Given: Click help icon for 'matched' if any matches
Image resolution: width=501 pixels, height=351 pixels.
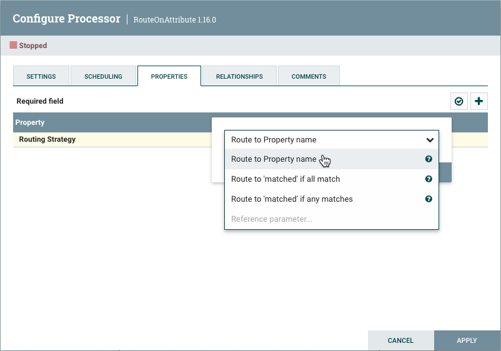Looking at the screenshot, I should [429, 199].
